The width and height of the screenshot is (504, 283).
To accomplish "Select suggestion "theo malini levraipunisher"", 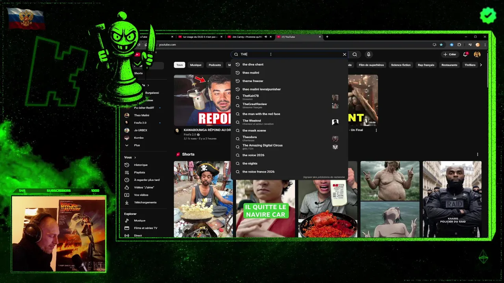I will point(289,89).
